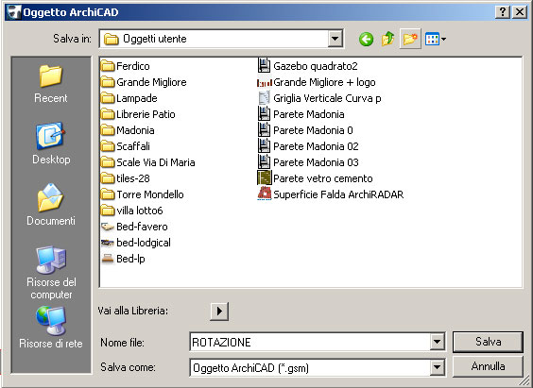Open the Vai alla Libreria arrow menu
The height and width of the screenshot is (388, 533).
pyautogui.click(x=219, y=311)
